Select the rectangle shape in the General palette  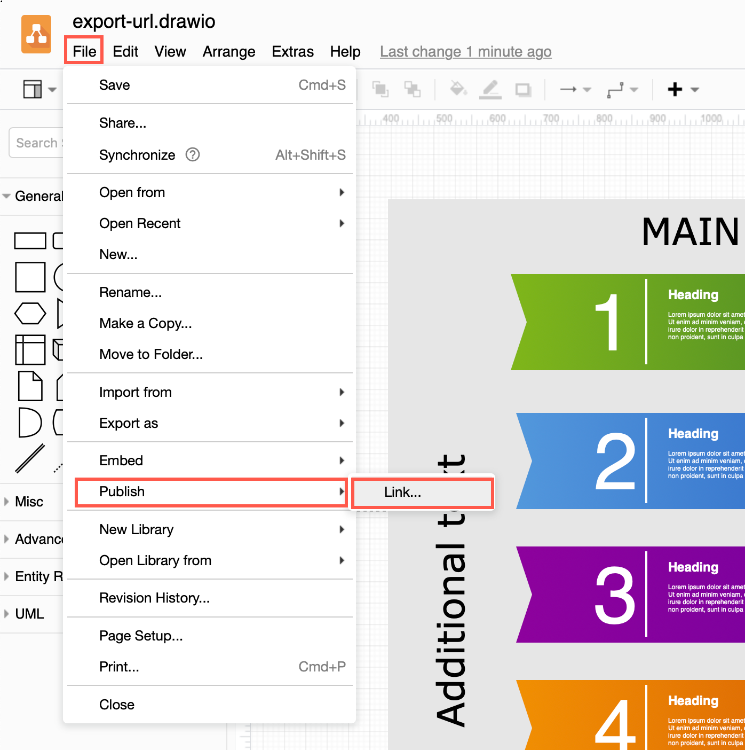point(30,240)
